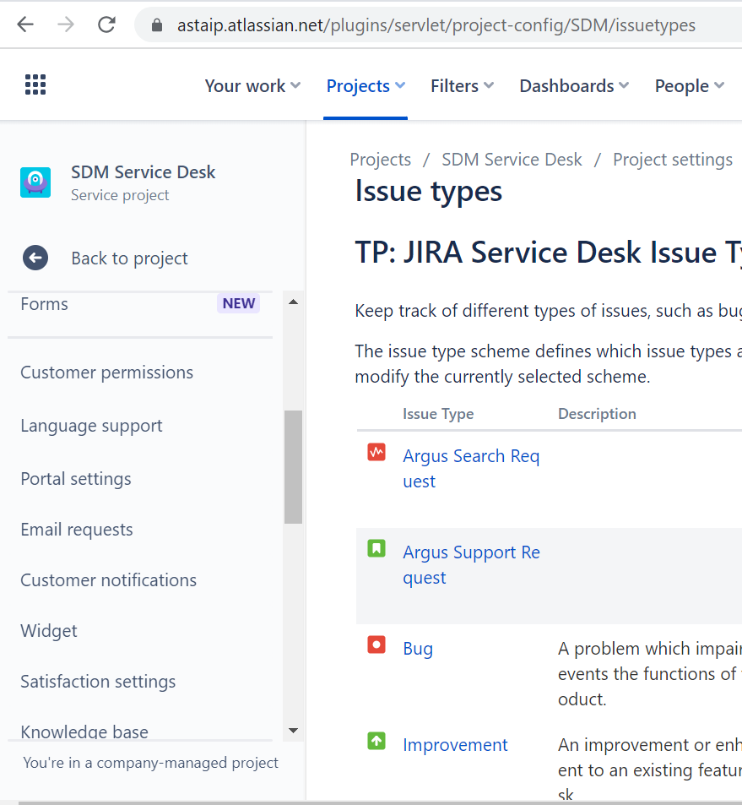Open the Improvement issue type link
Screen dimensions: 742x805
pyautogui.click(x=455, y=745)
